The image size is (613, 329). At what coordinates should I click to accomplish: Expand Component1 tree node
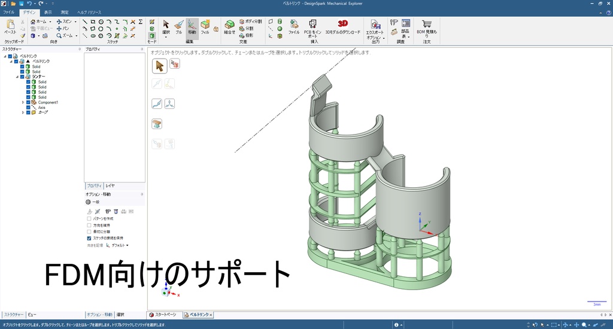(23, 102)
